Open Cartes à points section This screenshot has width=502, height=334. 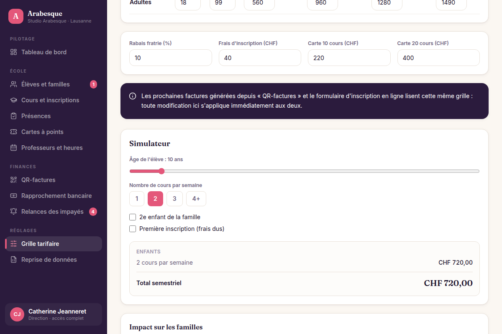54,132
